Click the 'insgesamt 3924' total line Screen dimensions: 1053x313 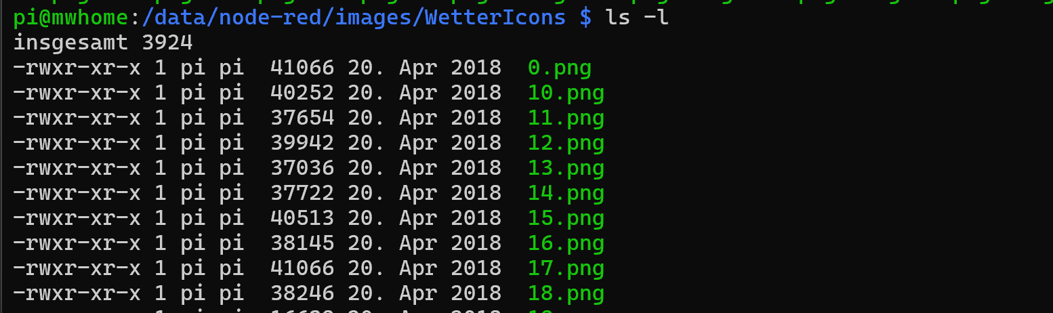tap(103, 43)
